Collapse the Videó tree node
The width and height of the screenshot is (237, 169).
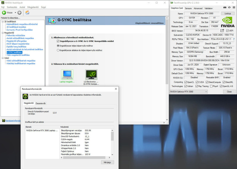click(x=3, y=58)
